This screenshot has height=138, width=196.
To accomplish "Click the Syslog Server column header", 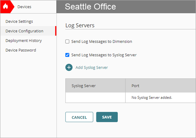I will 96,86.
